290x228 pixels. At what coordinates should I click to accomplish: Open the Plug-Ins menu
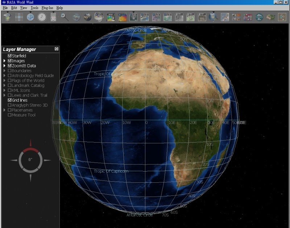tap(47, 8)
